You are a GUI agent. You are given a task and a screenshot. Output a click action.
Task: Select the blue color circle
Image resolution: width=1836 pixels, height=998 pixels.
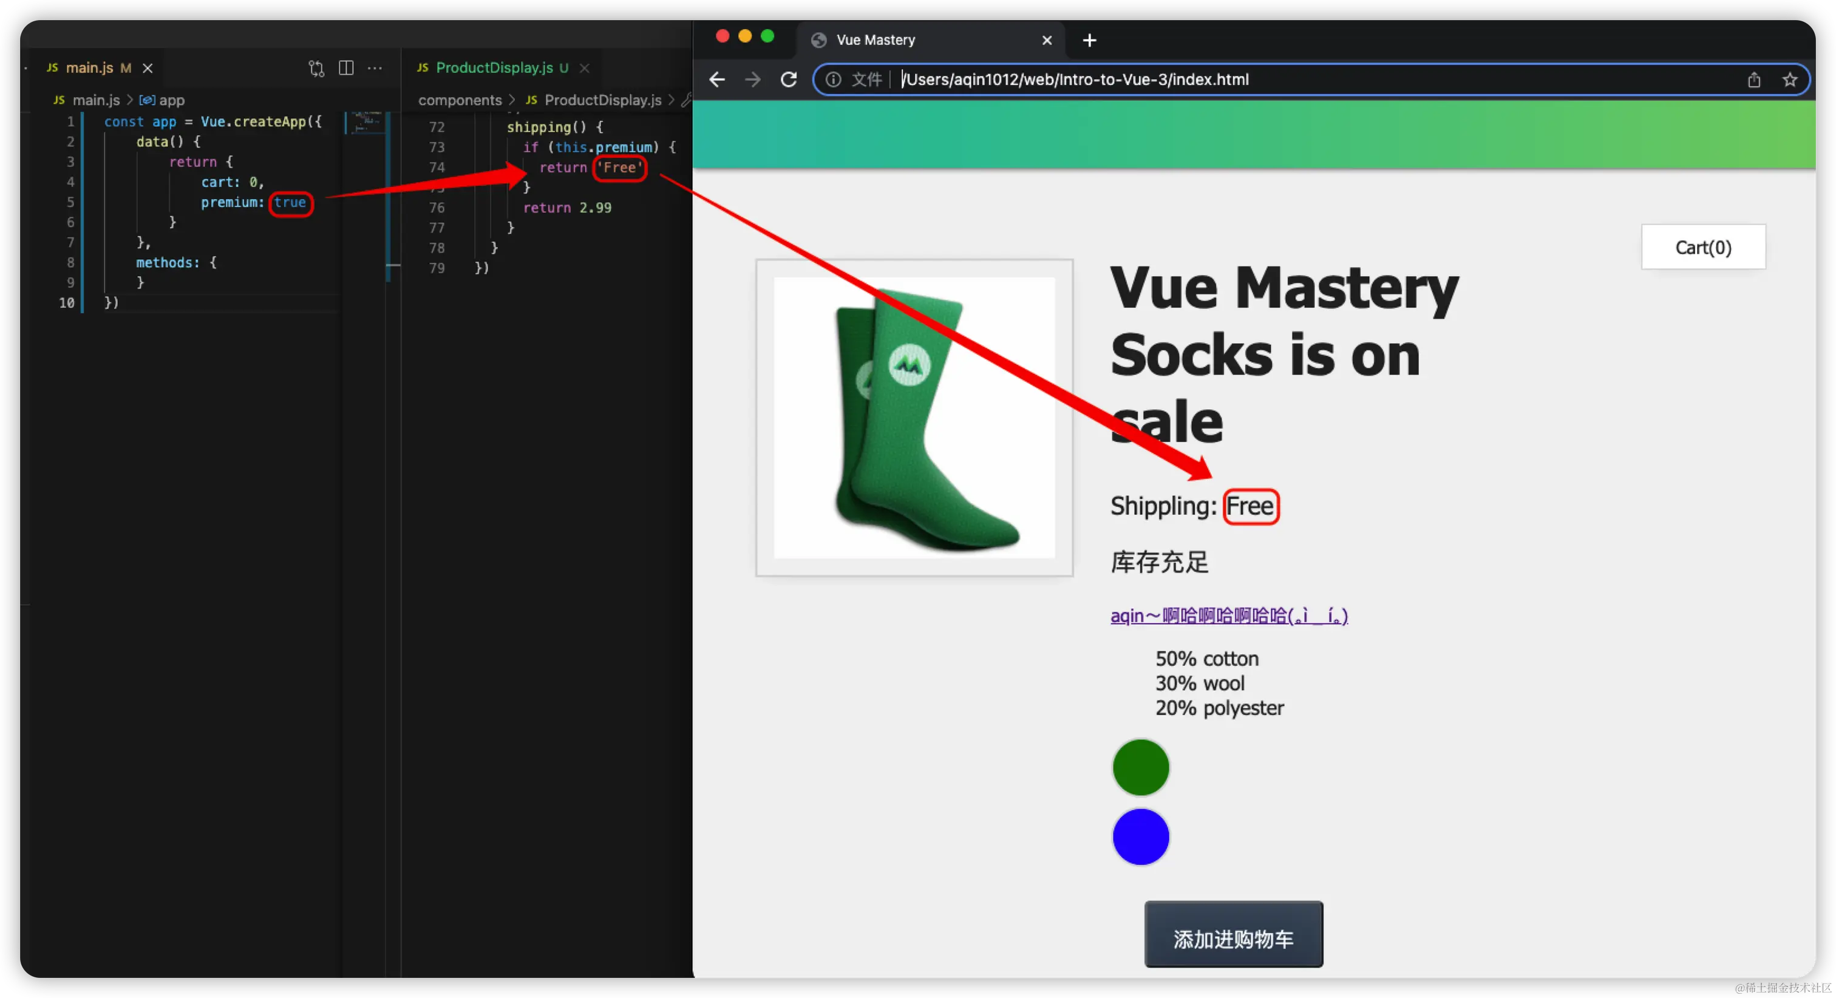[1140, 836]
